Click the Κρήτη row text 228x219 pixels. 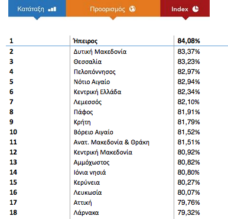pyautogui.click(x=82, y=122)
